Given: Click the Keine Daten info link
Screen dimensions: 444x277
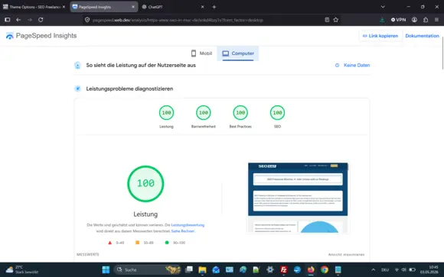Looking at the screenshot, I should 353,65.
